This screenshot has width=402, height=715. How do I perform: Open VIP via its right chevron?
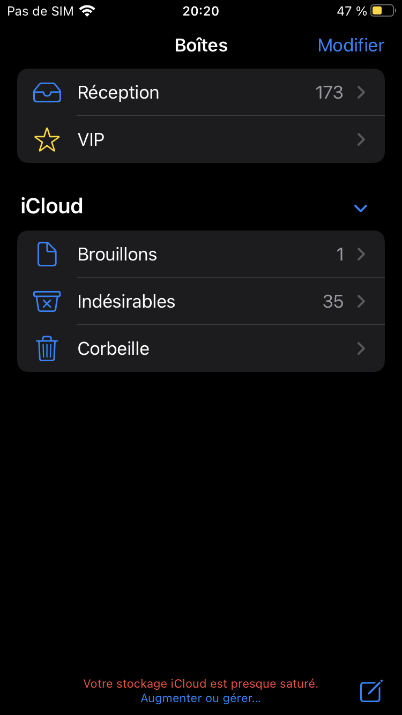click(x=361, y=140)
